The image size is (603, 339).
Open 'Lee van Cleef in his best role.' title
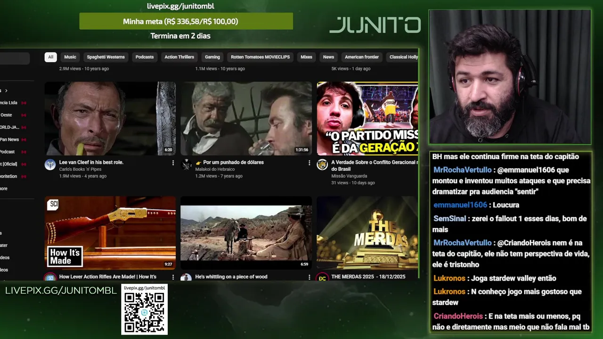pyautogui.click(x=91, y=162)
